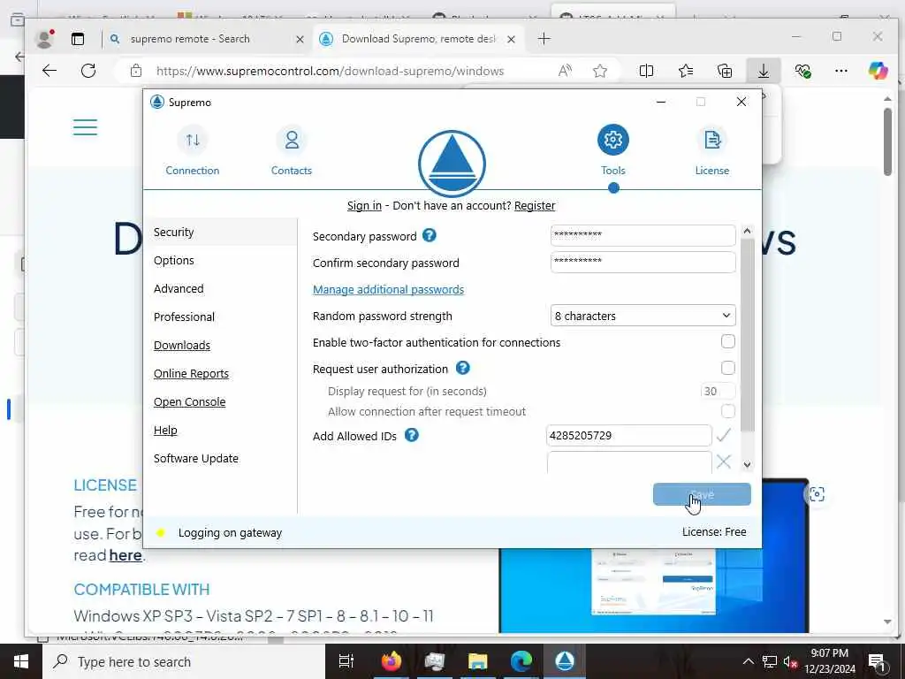Add page to favorites star

600,71
